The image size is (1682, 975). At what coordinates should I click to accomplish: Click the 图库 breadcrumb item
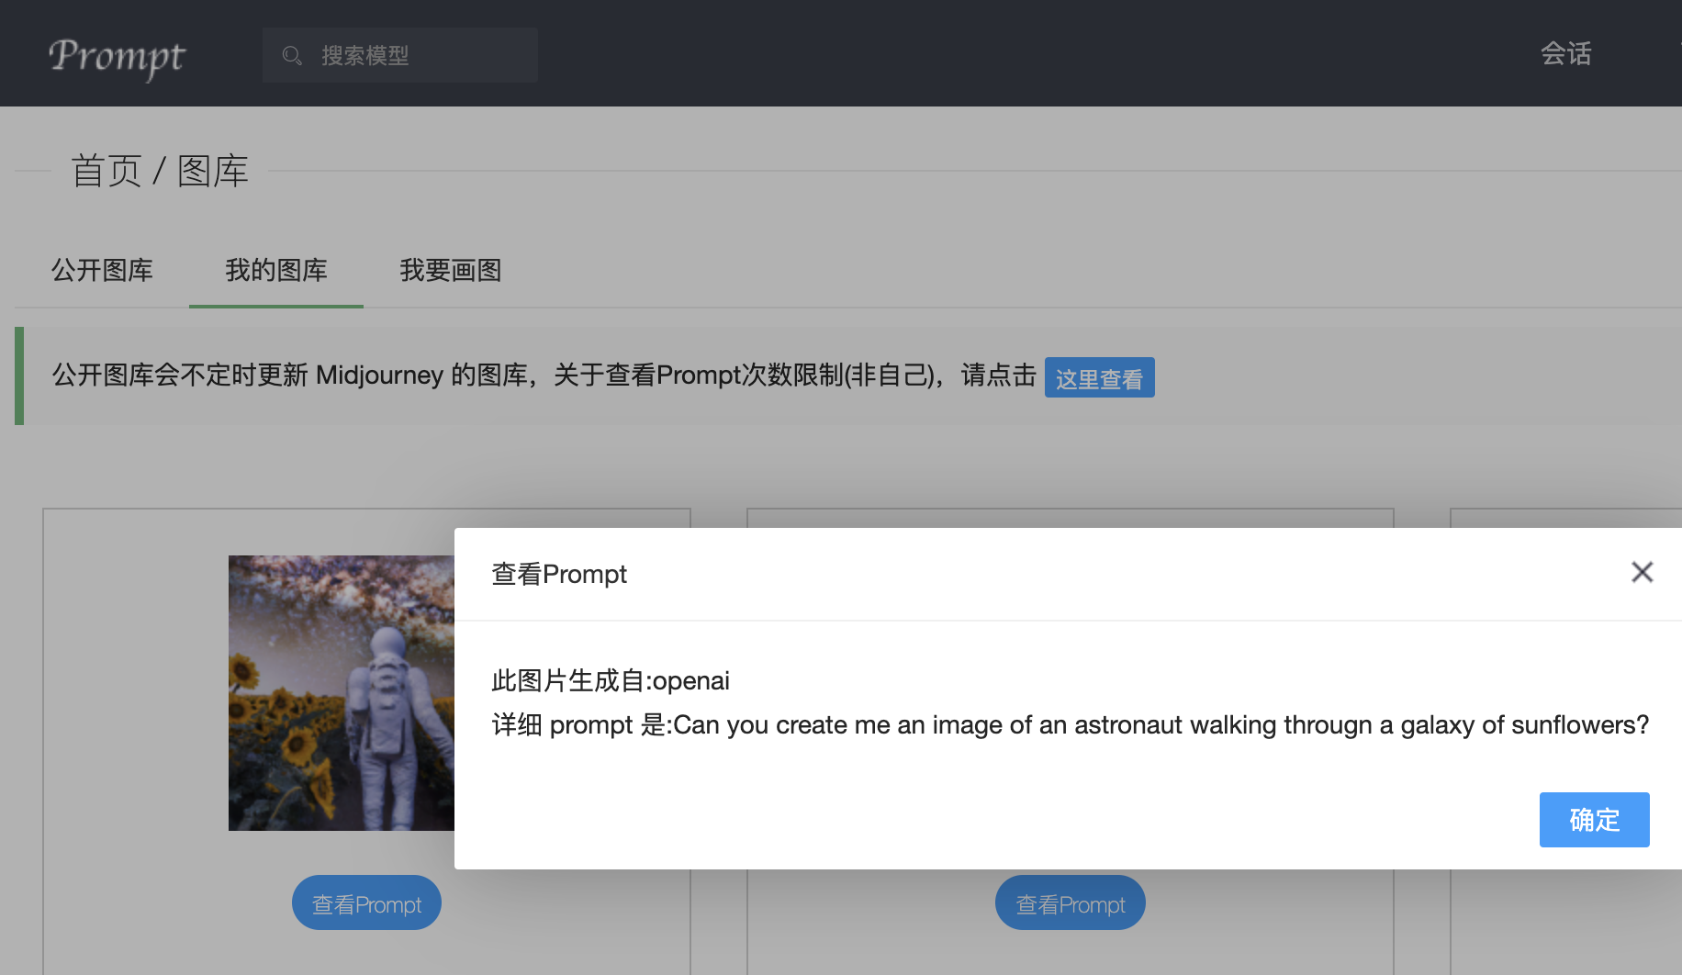pyautogui.click(x=213, y=171)
